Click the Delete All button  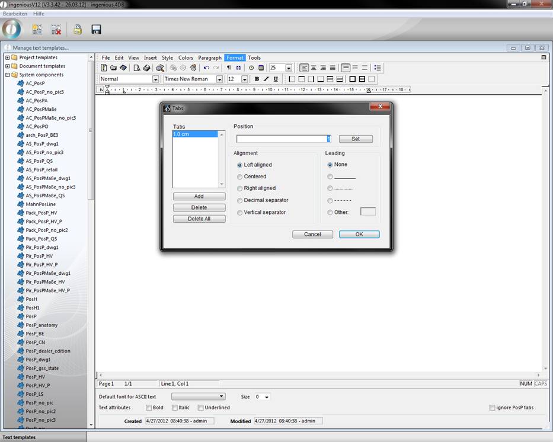point(199,219)
